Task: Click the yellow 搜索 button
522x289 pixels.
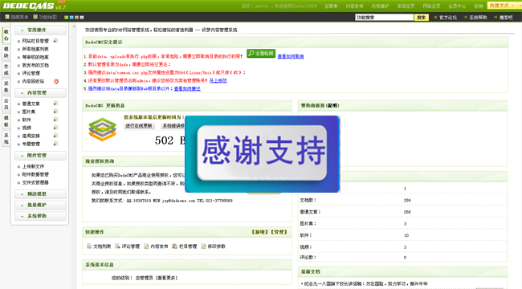Action: tap(421, 18)
